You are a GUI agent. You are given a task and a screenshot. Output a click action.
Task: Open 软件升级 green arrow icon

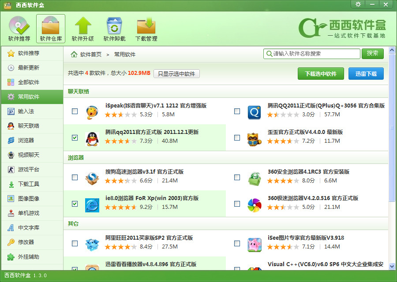82,28
